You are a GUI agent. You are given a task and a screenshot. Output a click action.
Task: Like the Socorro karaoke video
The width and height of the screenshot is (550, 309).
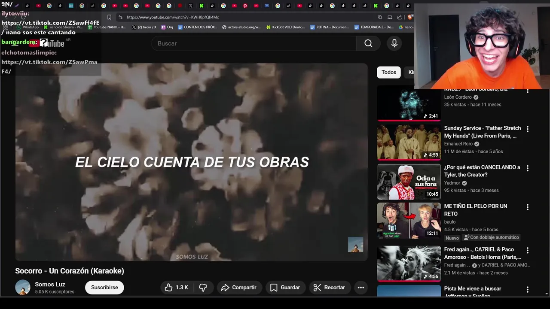tap(177, 288)
